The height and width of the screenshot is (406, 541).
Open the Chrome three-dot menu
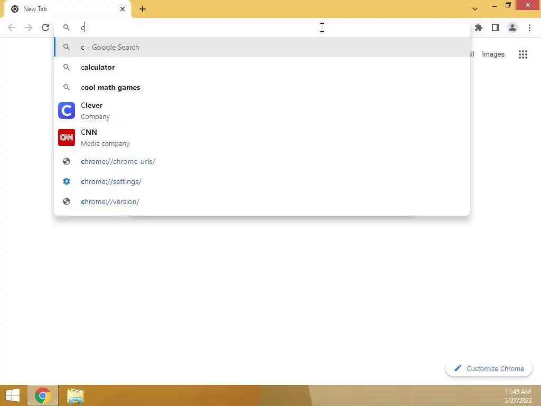[x=529, y=27]
